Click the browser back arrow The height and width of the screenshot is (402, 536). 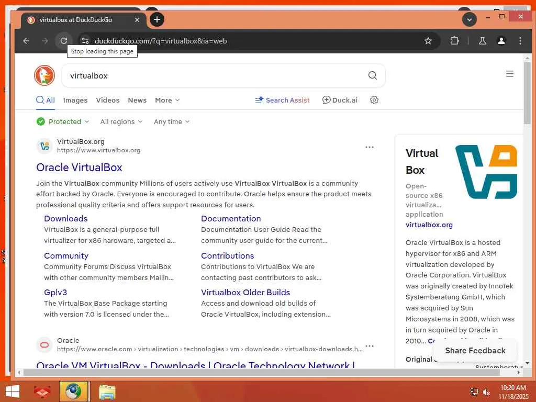26,41
